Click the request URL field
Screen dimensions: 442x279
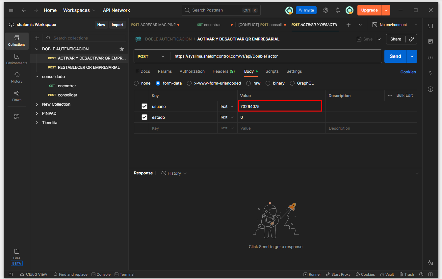click(x=276, y=56)
